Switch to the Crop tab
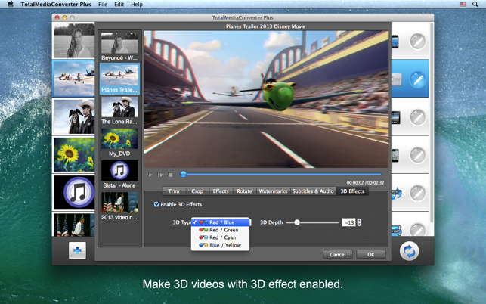Screen dimensions: 486x304 [197, 191]
